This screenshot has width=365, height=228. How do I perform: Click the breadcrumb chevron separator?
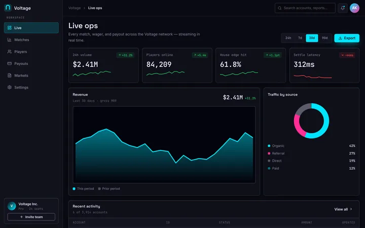click(x=84, y=8)
